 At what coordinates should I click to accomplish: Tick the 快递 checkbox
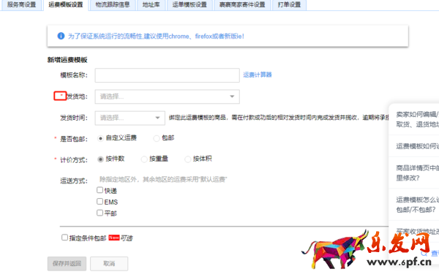click(100, 190)
